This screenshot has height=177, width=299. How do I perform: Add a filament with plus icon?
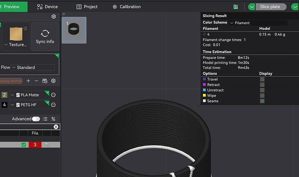pyautogui.click(x=28, y=81)
